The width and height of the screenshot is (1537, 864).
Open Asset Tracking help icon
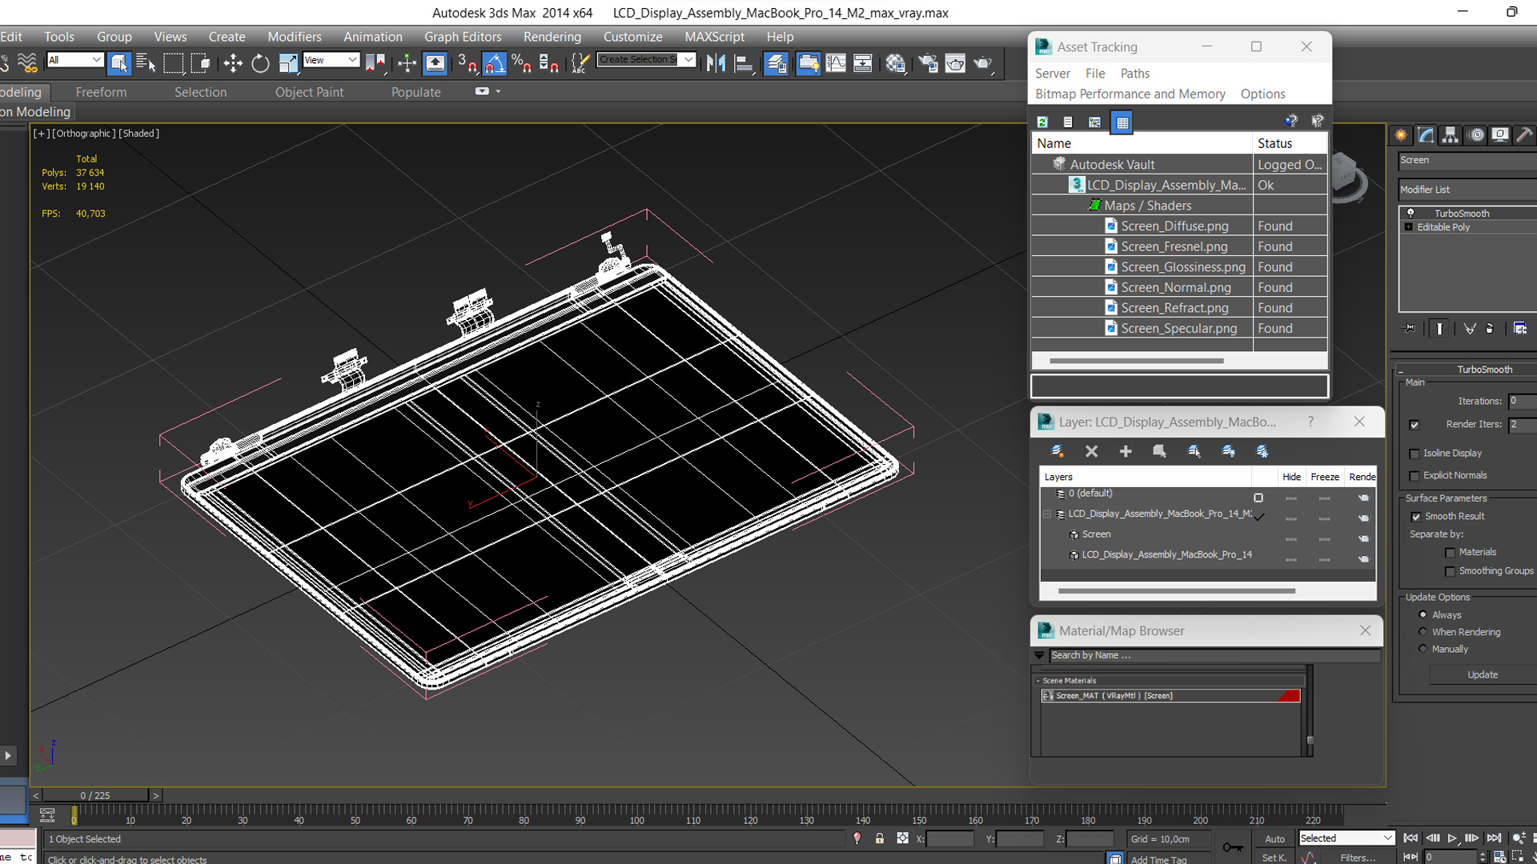1290,121
